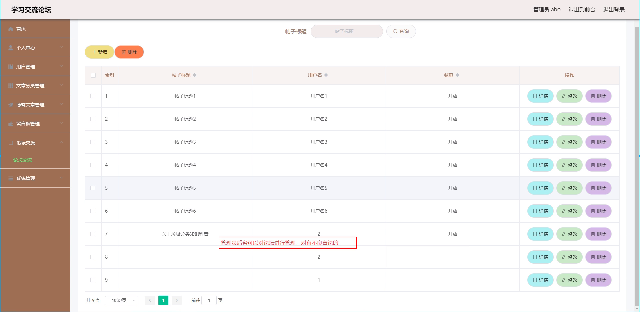The width and height of the screenshot is (640, 312).
Task: Click the trash icon in top 删除 button
Action: click(124, 52)
